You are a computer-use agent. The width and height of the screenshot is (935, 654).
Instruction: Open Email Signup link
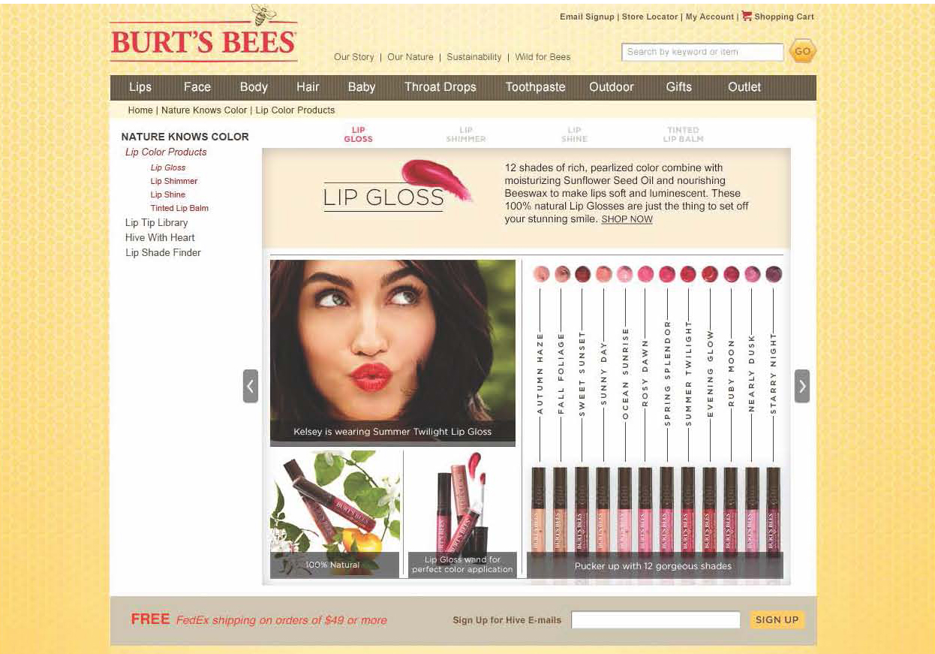click(x=587, y=17)
